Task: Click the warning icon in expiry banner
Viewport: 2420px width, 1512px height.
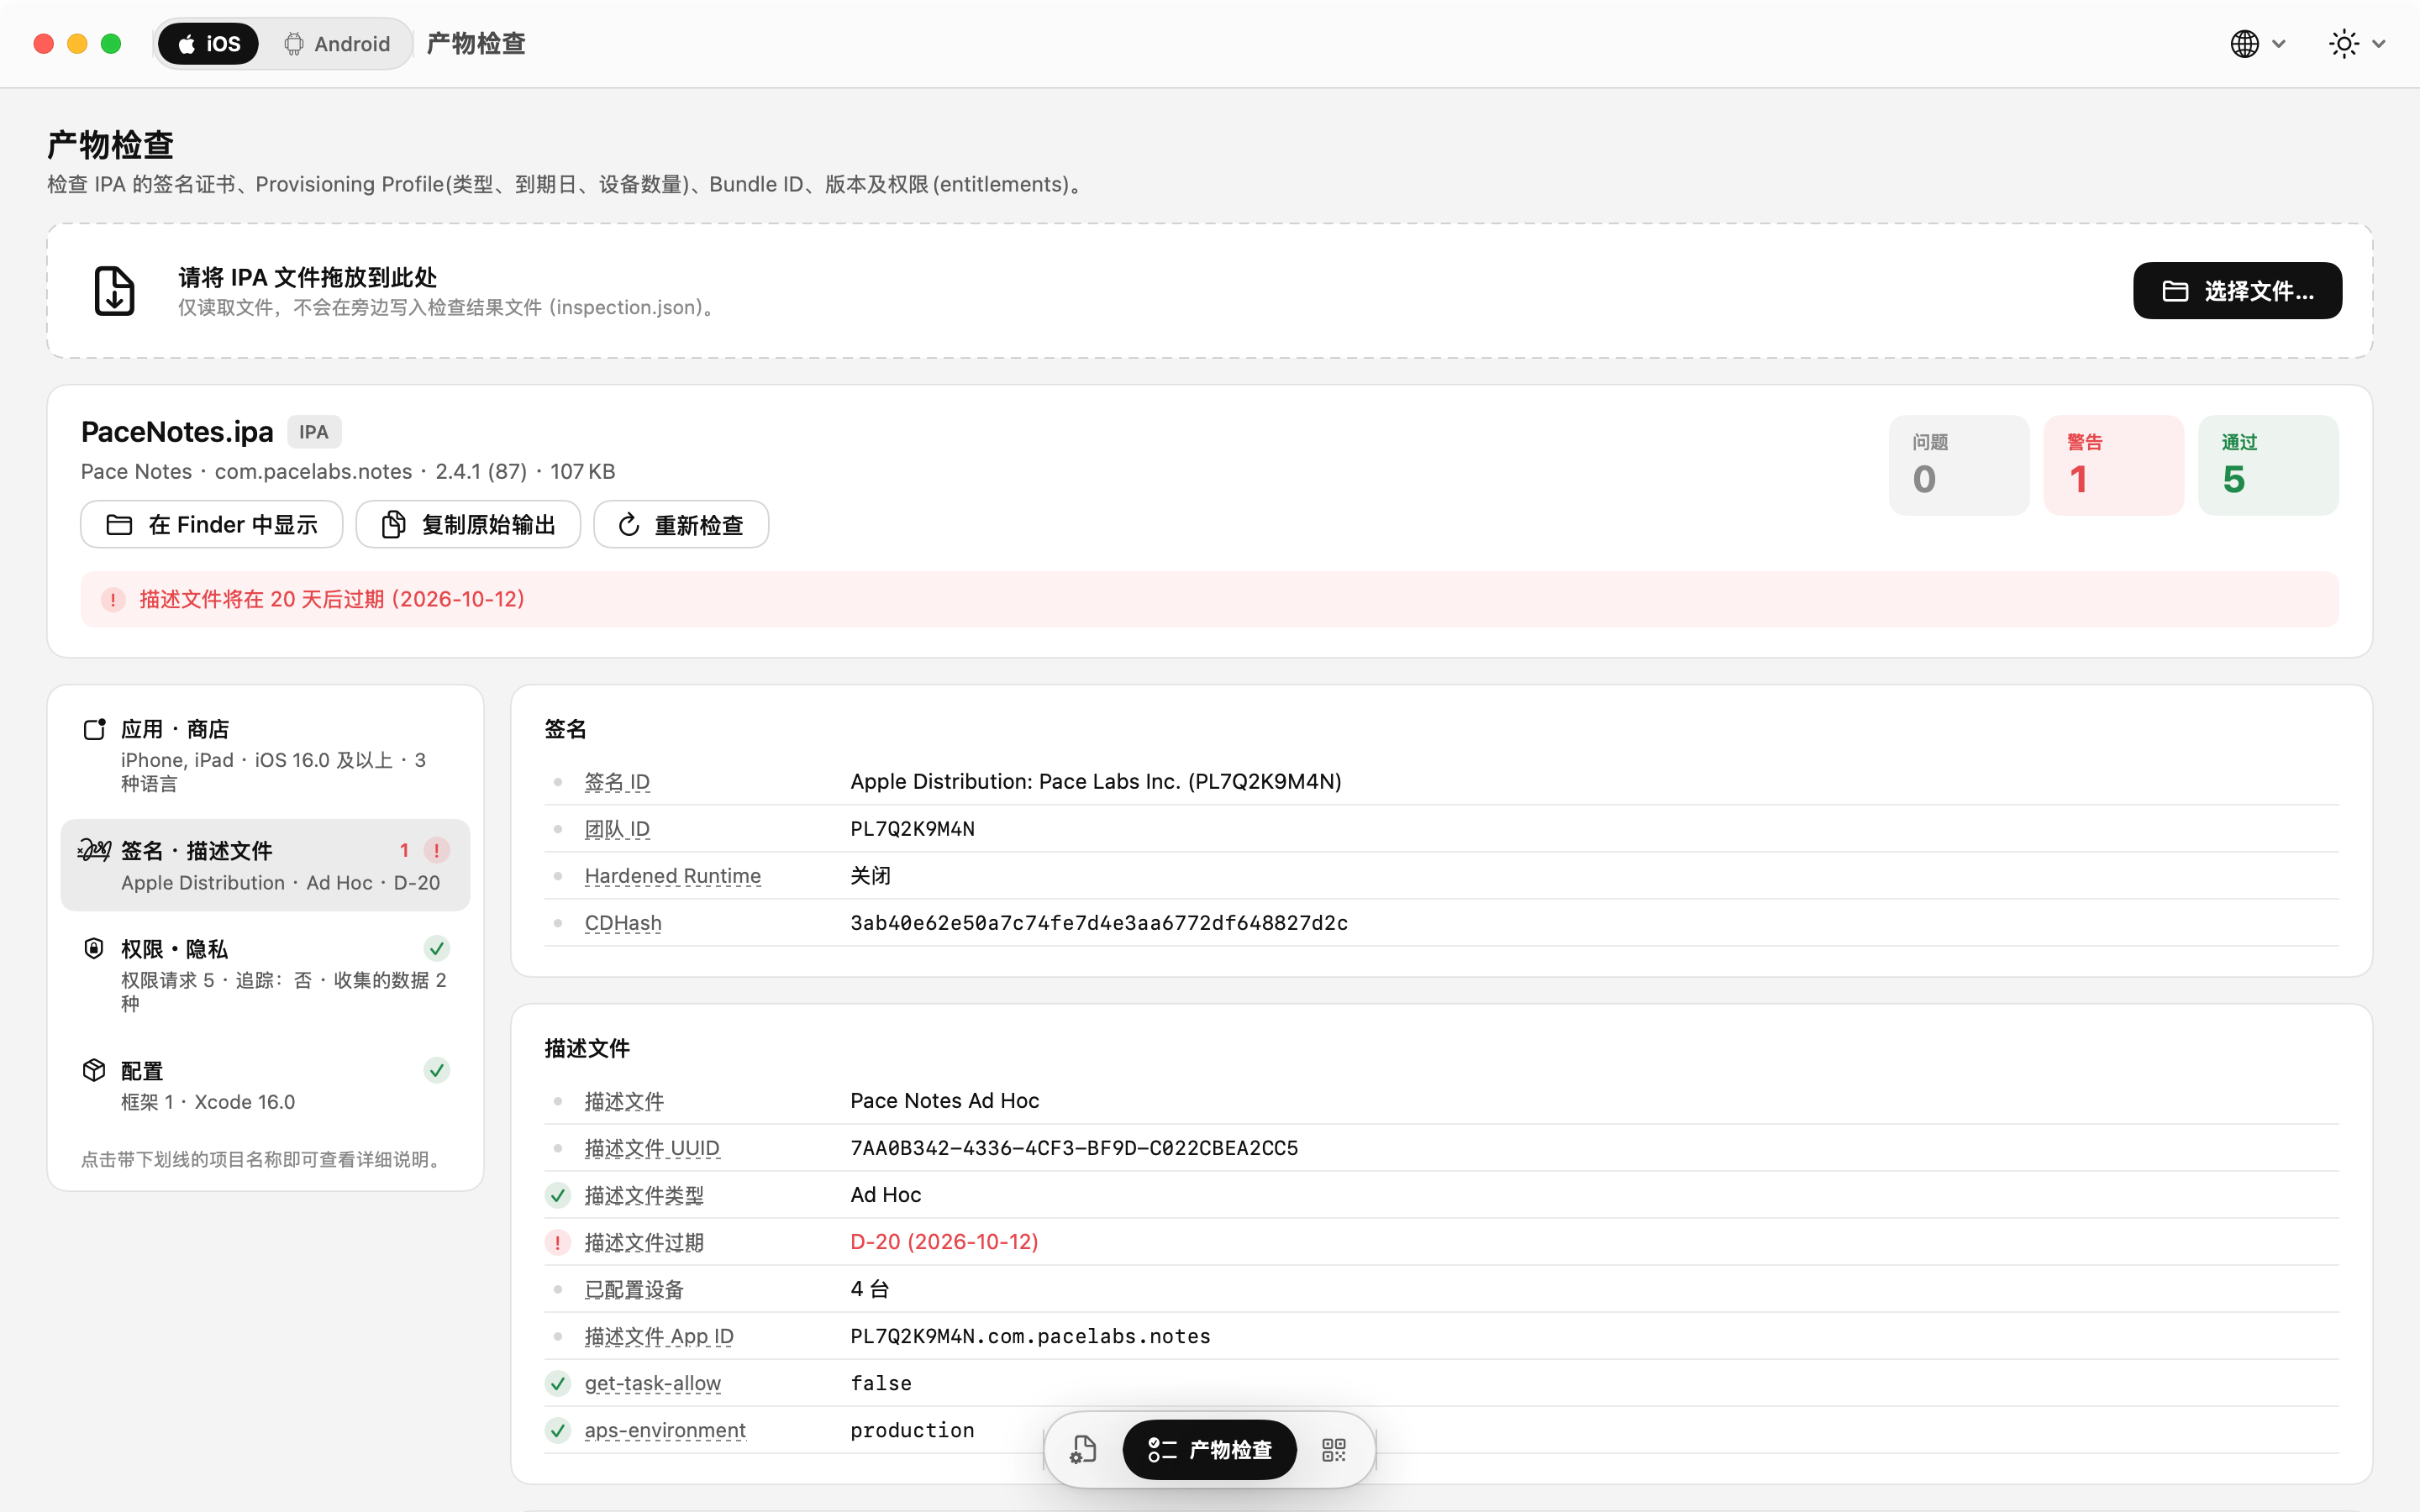Action: pos(113,599)
